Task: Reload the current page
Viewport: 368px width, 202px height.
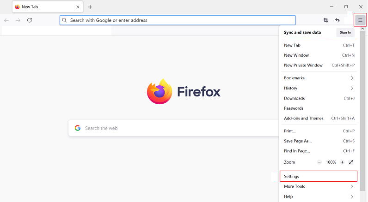Action: coord(30,20)
